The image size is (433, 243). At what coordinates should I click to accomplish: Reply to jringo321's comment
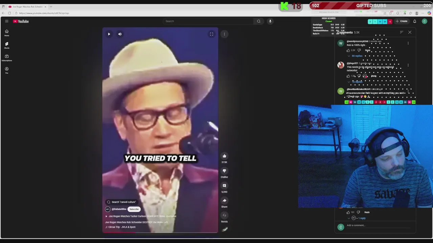373,76
